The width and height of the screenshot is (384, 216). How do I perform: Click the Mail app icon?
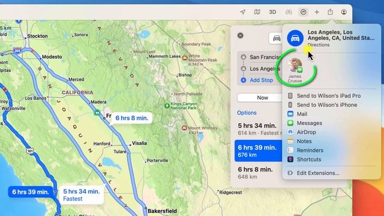point(290,114)
